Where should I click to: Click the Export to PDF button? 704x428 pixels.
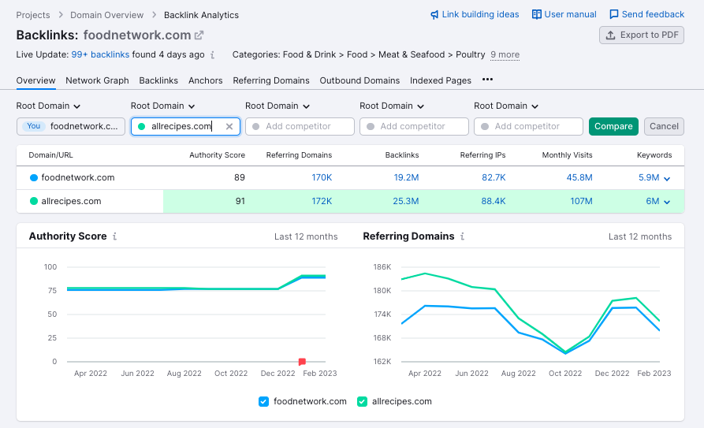641,35
